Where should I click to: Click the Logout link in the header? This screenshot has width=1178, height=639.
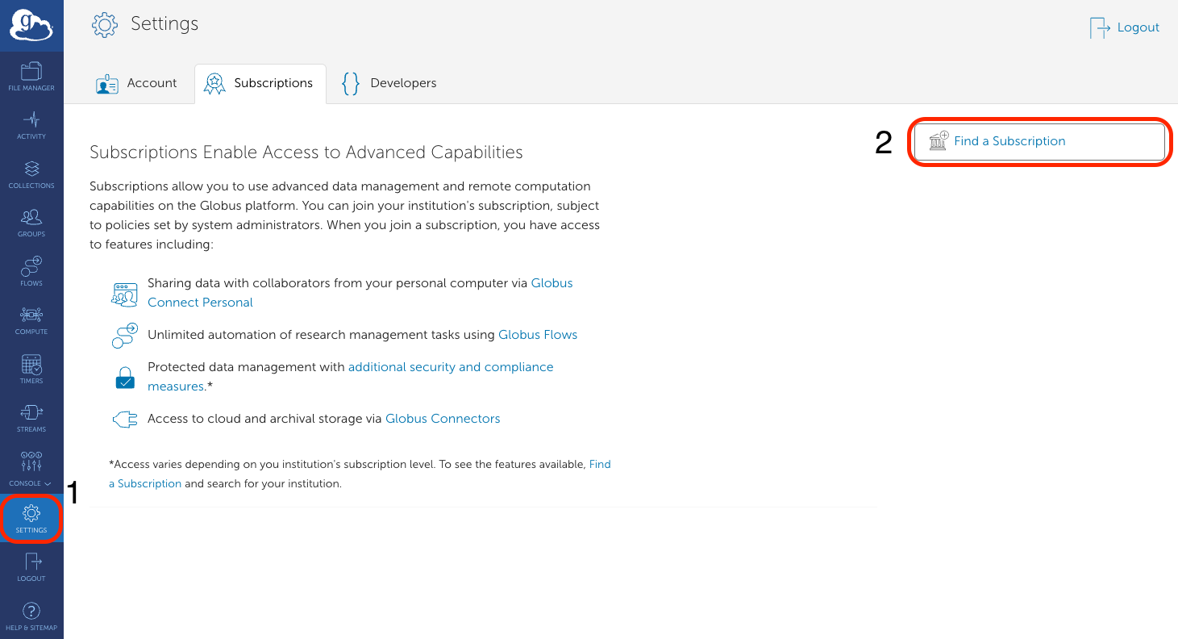1125,27
